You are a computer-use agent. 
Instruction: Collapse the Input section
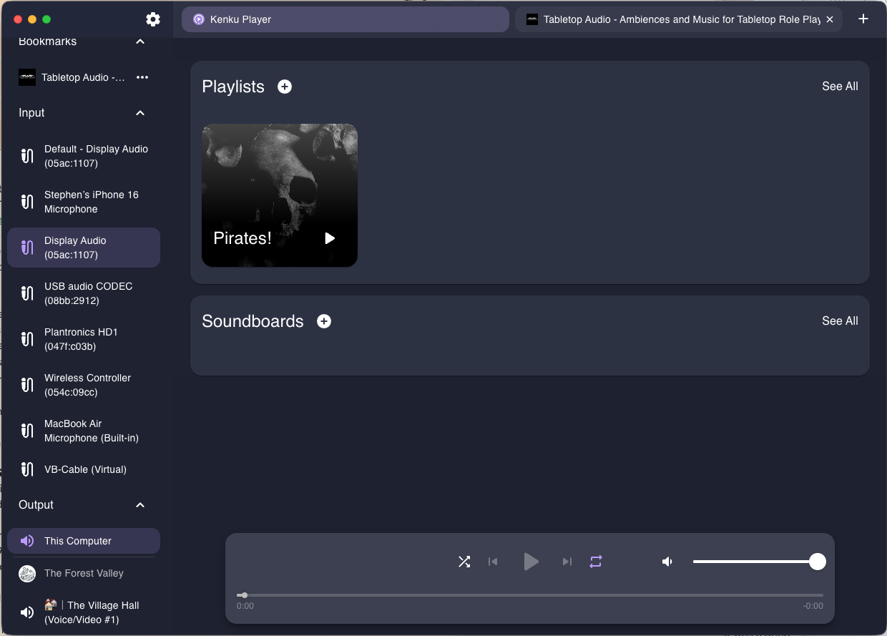[140, 113]
